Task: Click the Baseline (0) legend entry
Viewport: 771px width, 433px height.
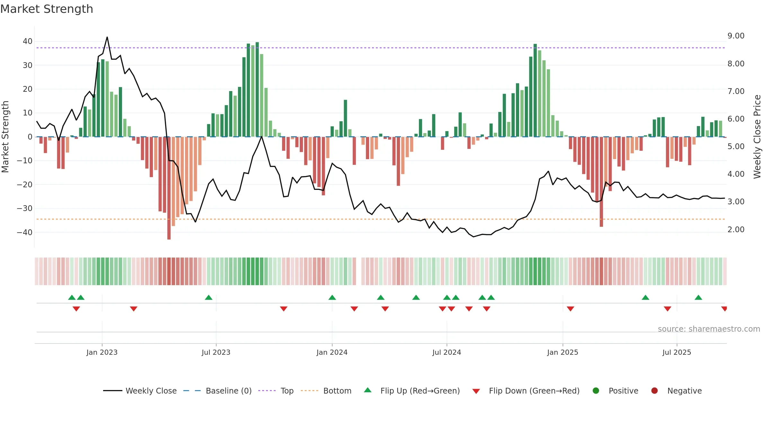Action: tap(217, 391)
